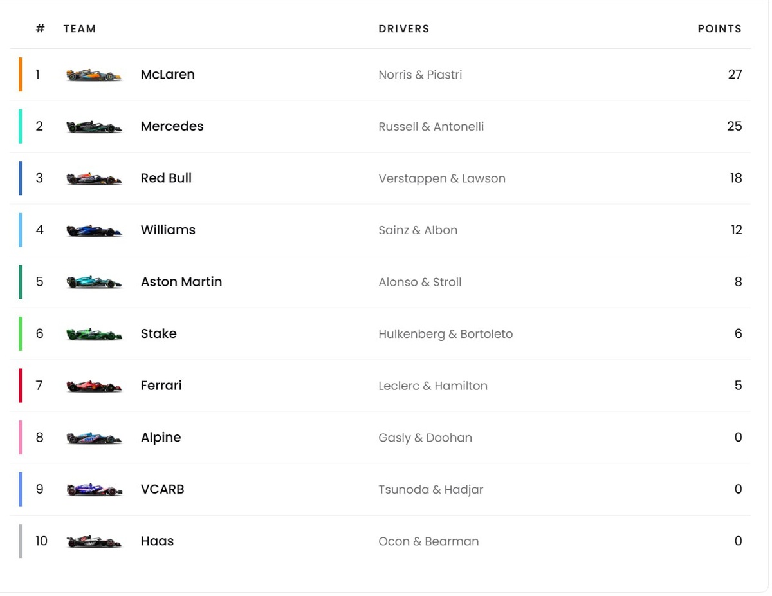Click drivers Alonso & Stroll
This screenshot has height=596, width=772.
pos(420,282)
